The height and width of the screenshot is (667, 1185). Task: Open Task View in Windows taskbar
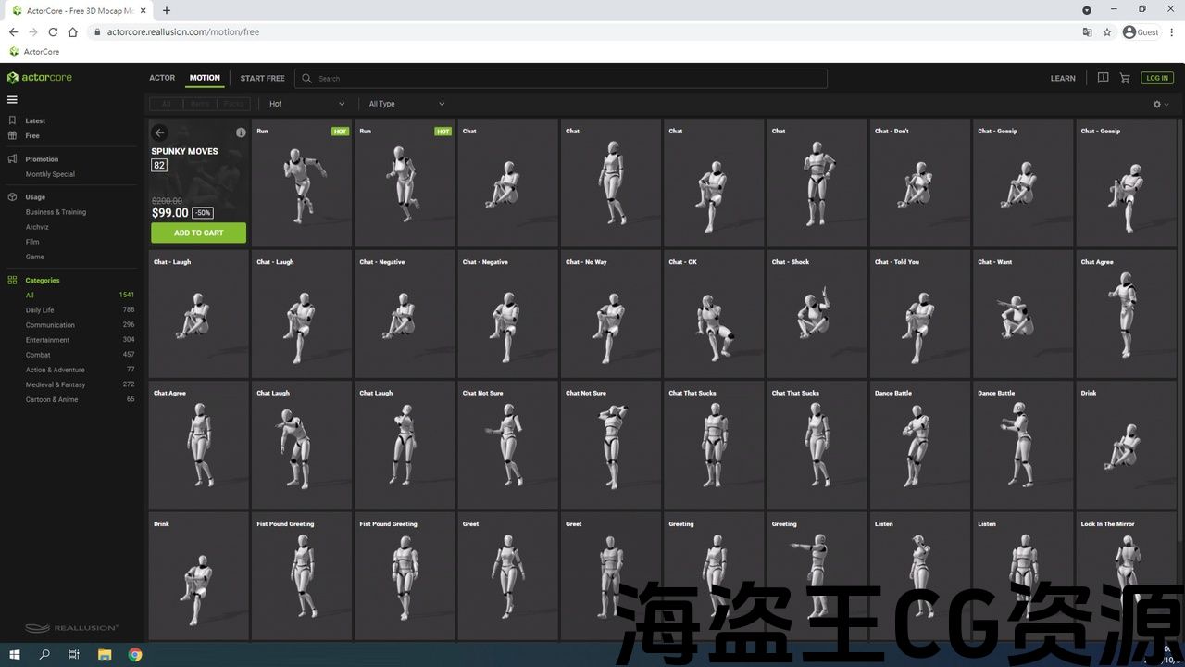[x=74, y=655]
